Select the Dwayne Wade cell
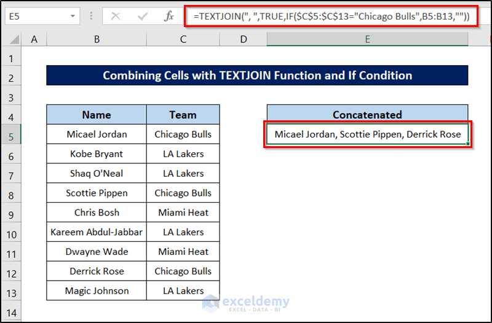 point(97,252)
